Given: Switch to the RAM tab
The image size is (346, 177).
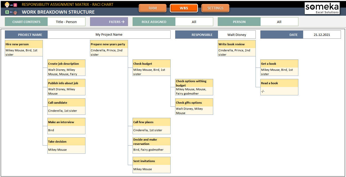Looking at the screenshot, I should tap(152, 8).
